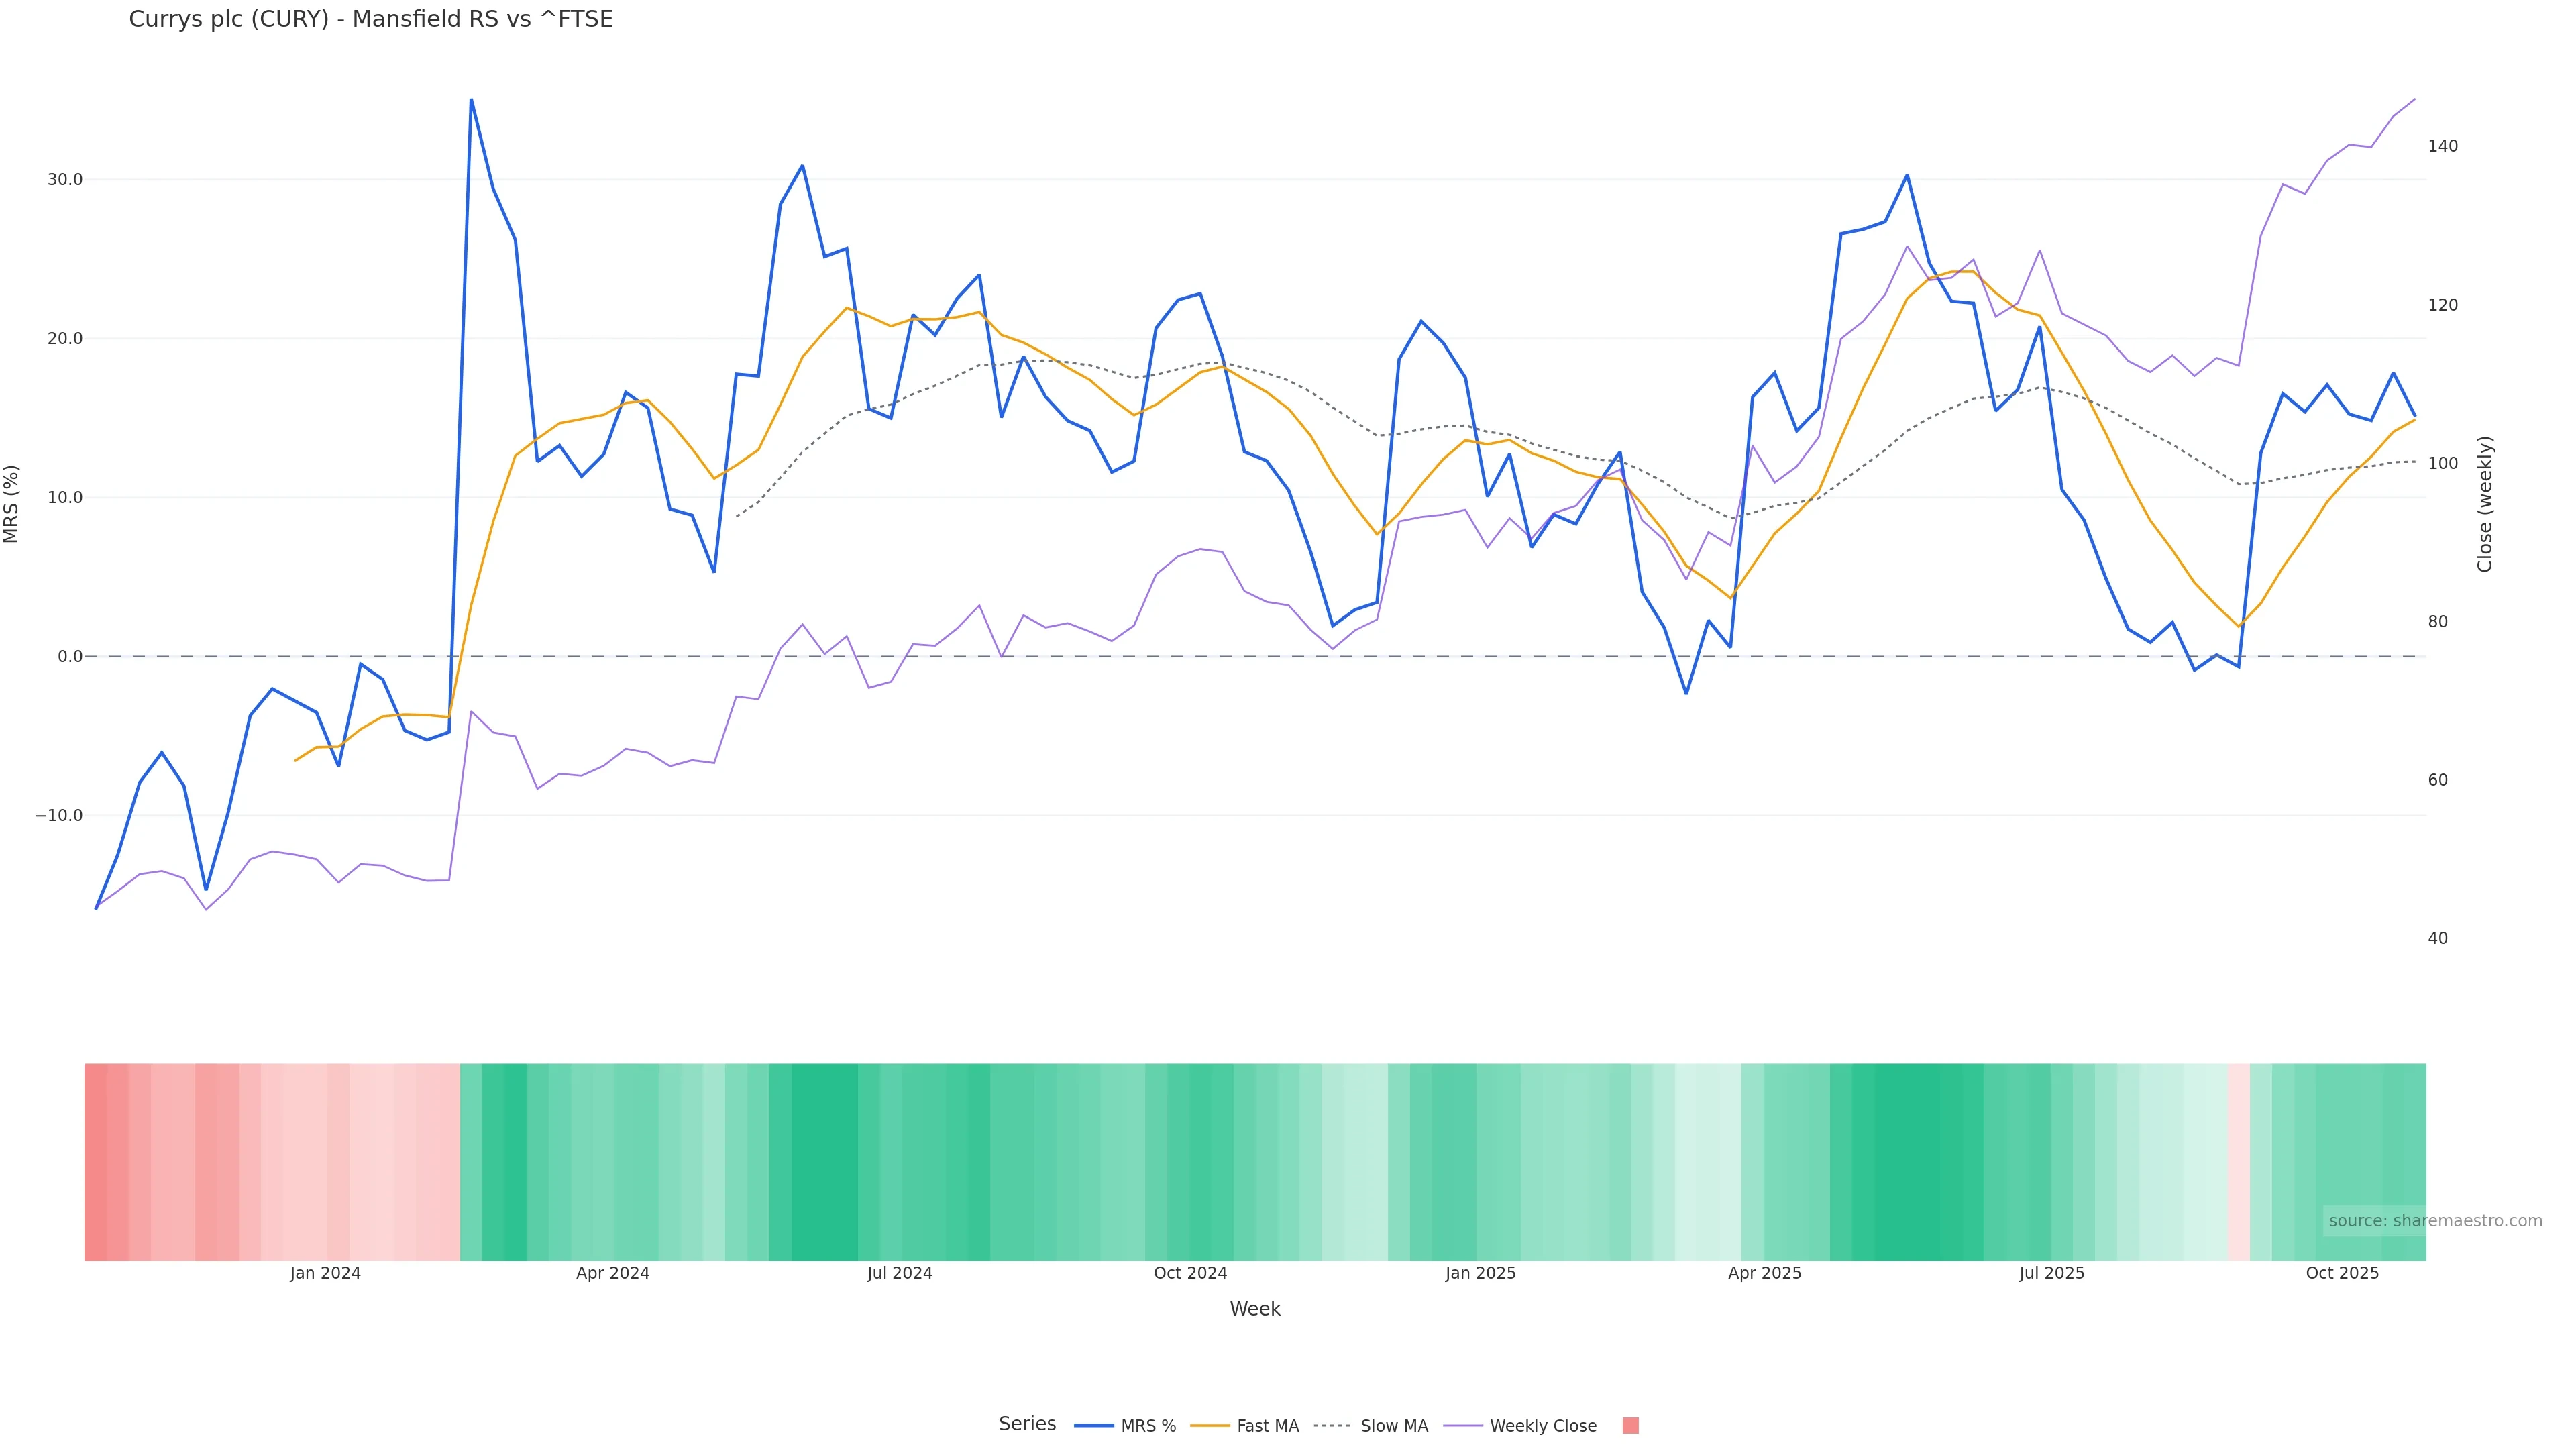Click the highest peak of the blue MRS line
Viewport: 2576px width, 1449px height.
[471, 100]
